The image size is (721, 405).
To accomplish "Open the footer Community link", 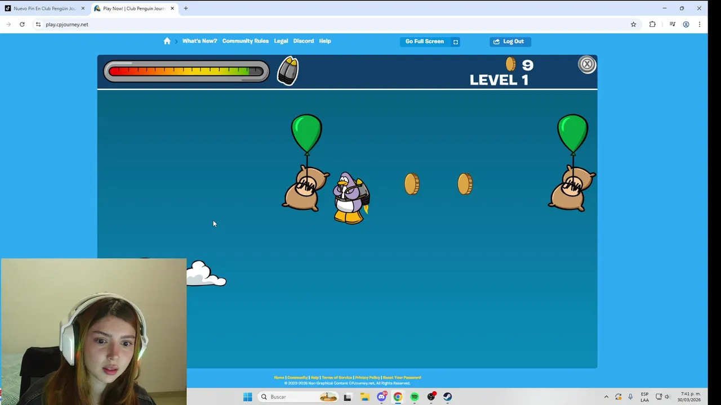I will coord(297,377).
